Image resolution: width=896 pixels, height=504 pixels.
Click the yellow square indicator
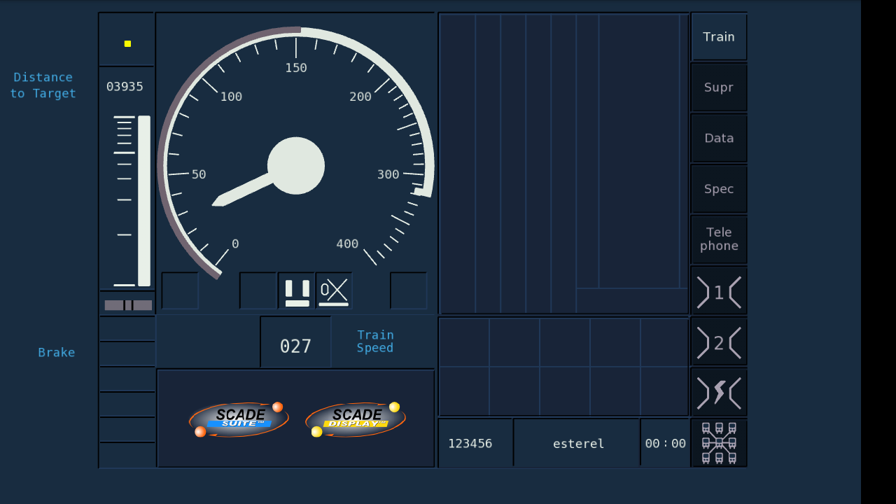point(127,43)
